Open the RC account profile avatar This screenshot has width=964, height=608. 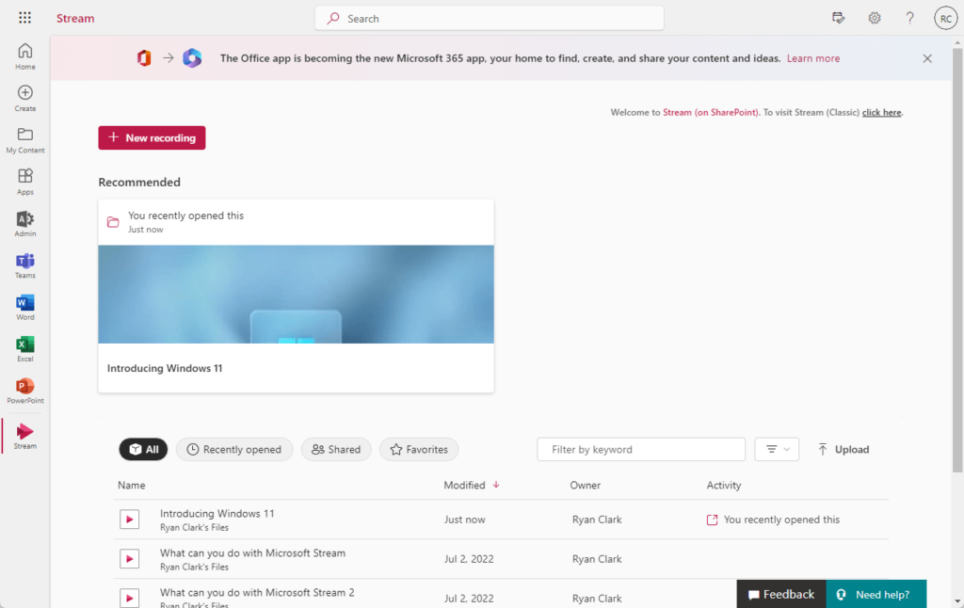pos(945,19)
